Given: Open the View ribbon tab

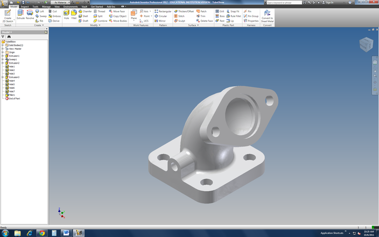Looking at the screenshot, I should (57, 6).
